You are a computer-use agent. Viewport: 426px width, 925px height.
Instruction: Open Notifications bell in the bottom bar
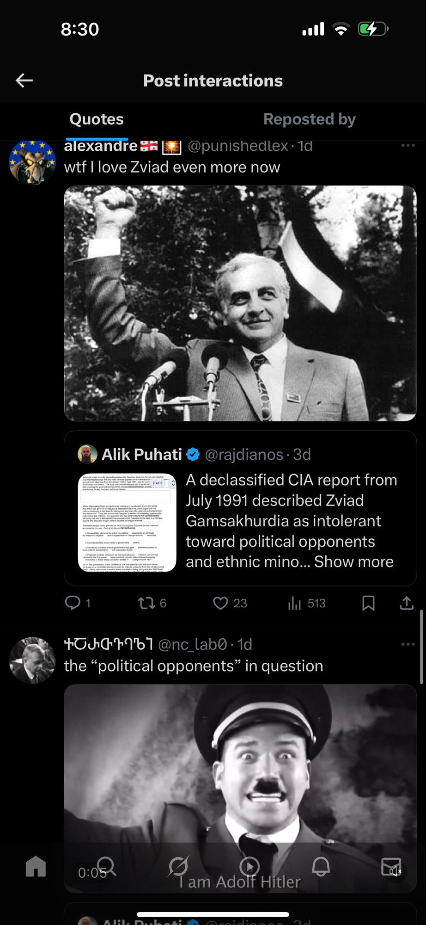tap(321, 866)
